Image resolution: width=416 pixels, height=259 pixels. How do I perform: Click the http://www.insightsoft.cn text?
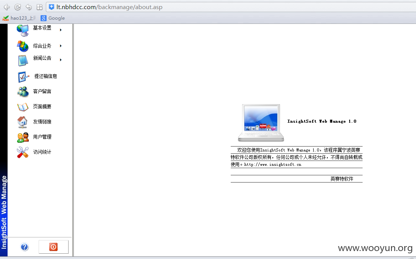coord(273,165)
